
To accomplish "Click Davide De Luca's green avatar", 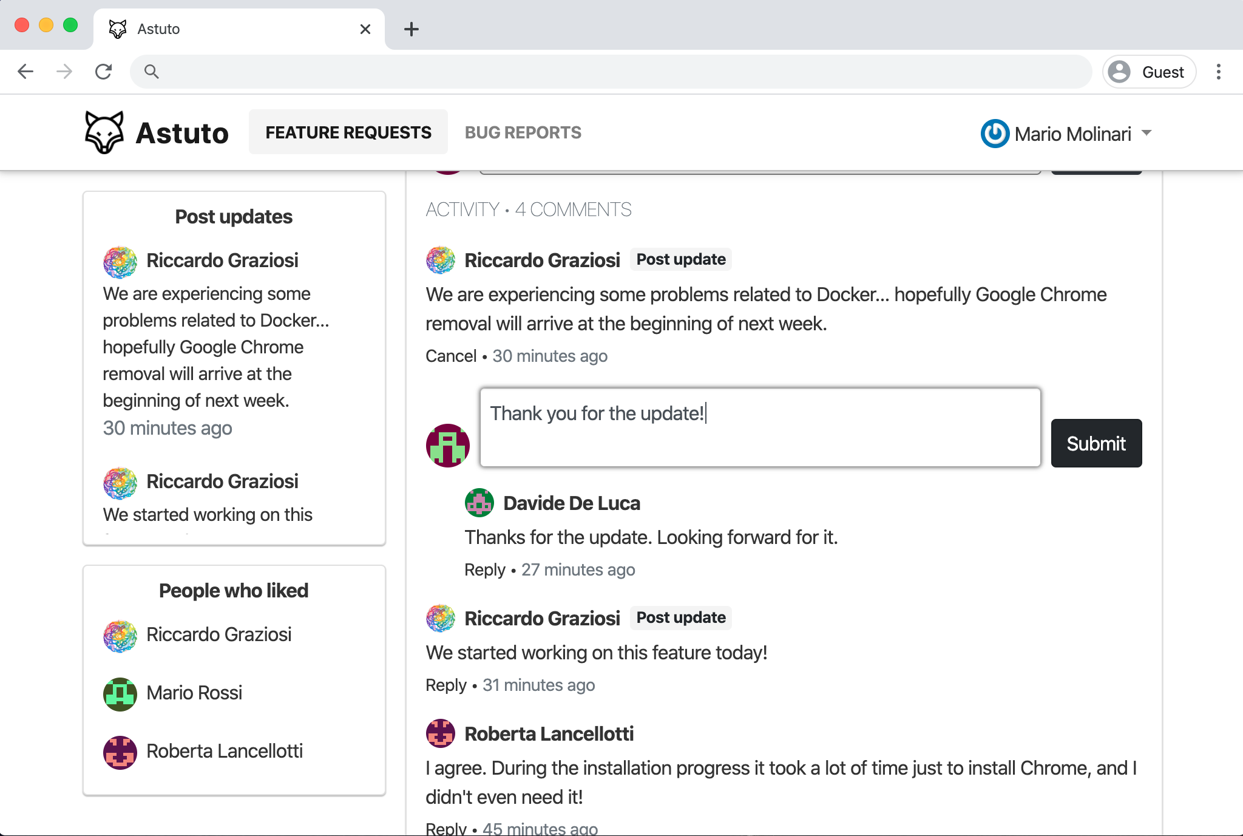I will click(479, 503).
